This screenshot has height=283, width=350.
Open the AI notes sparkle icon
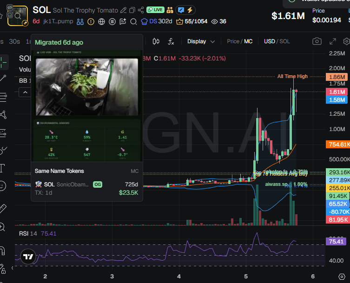[x=123, y=22]
